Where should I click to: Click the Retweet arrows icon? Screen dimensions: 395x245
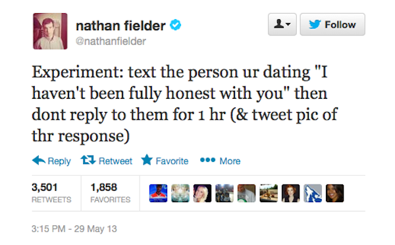(88, 160)
